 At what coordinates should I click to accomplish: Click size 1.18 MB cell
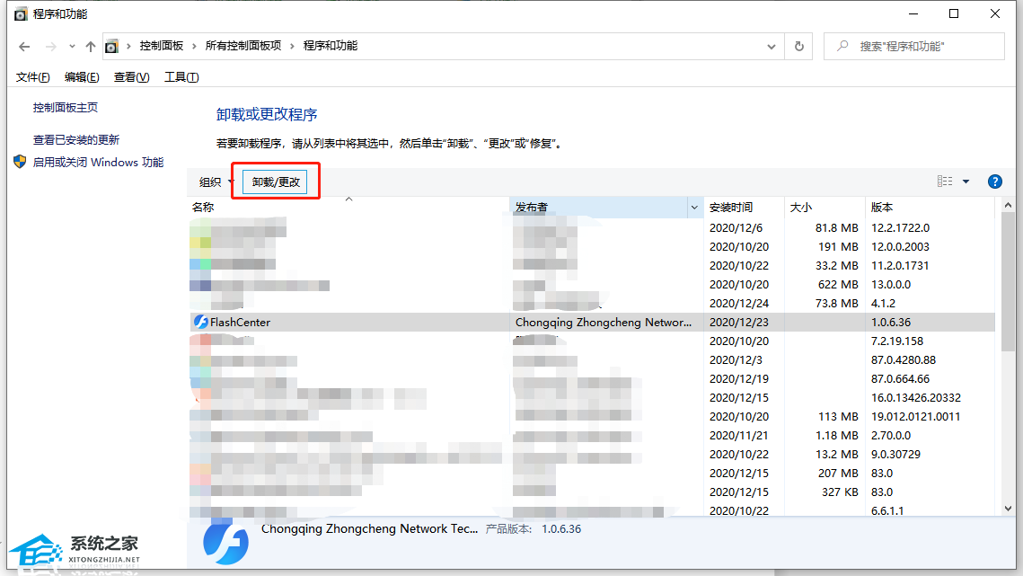(x=837, y=436)
